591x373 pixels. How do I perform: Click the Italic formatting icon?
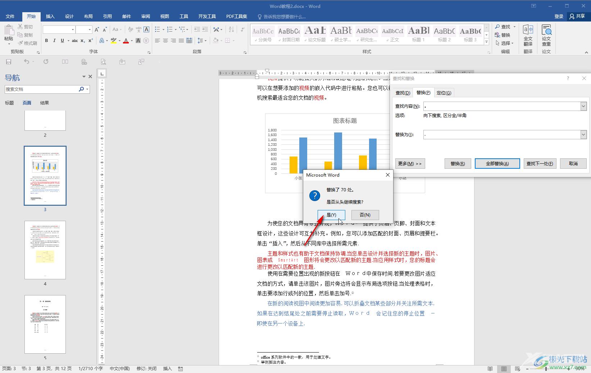(54, 41)
